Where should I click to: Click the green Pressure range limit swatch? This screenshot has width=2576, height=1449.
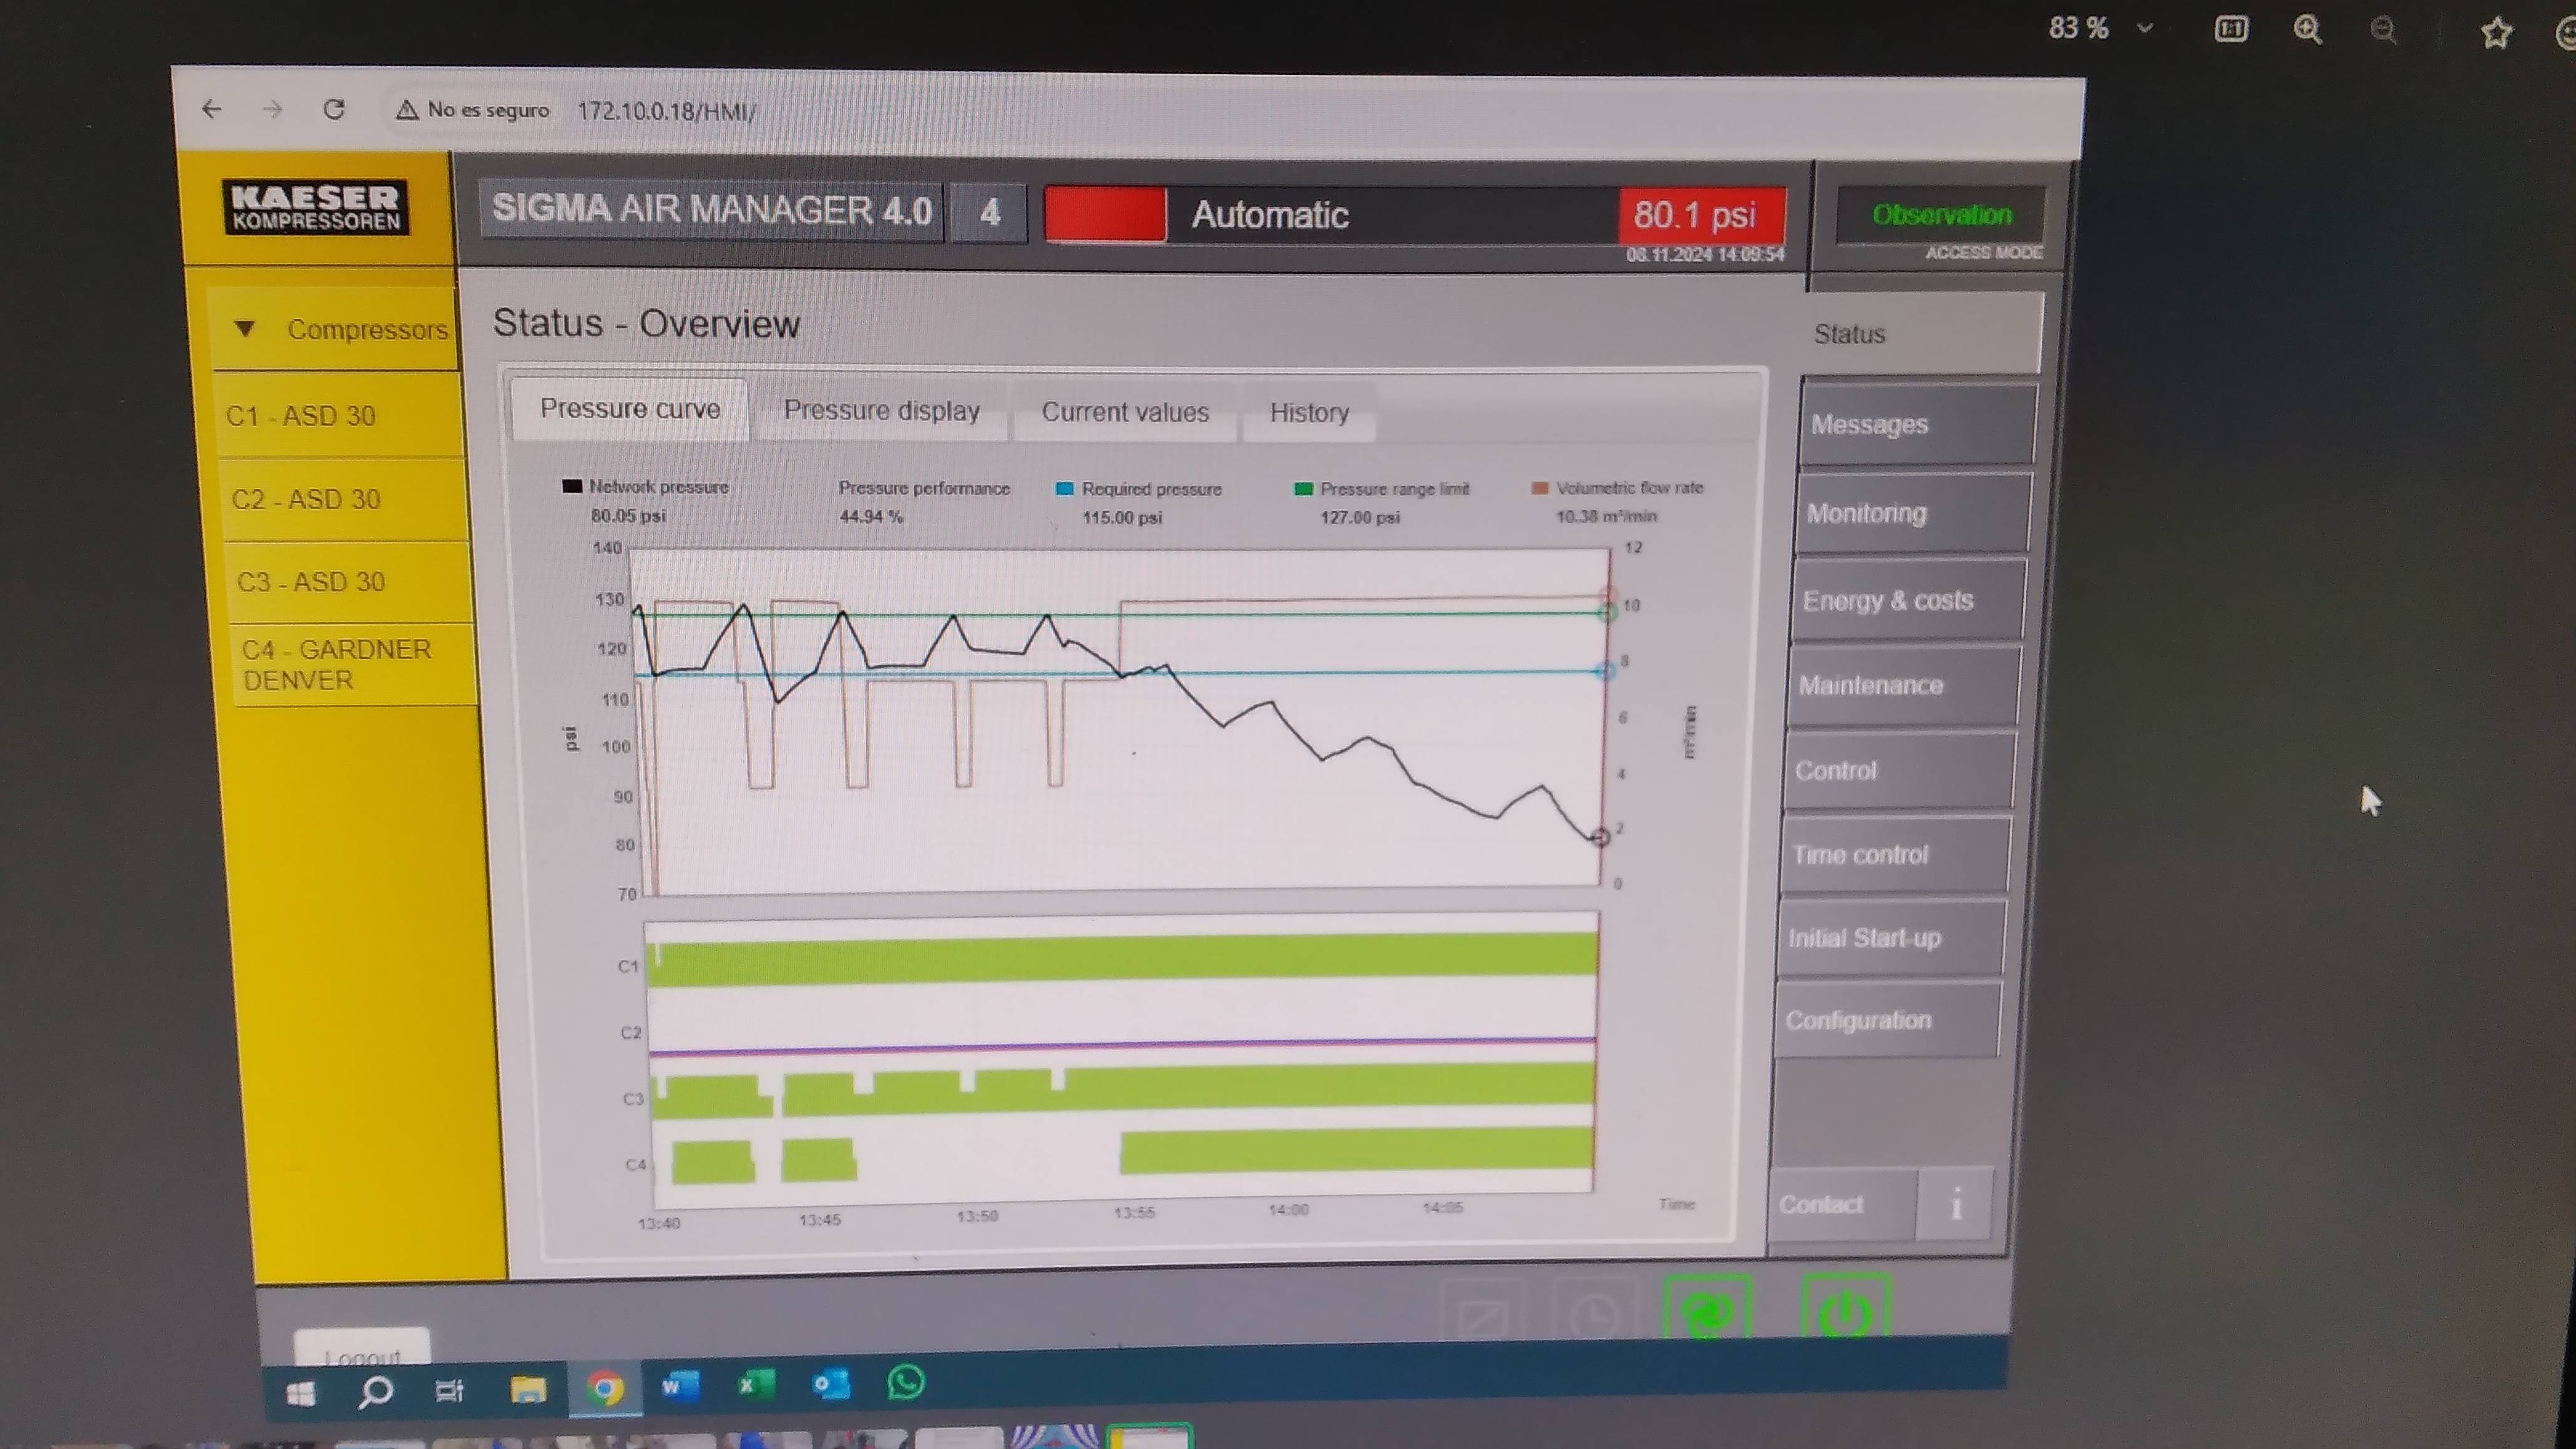(x=1303, y=488)
